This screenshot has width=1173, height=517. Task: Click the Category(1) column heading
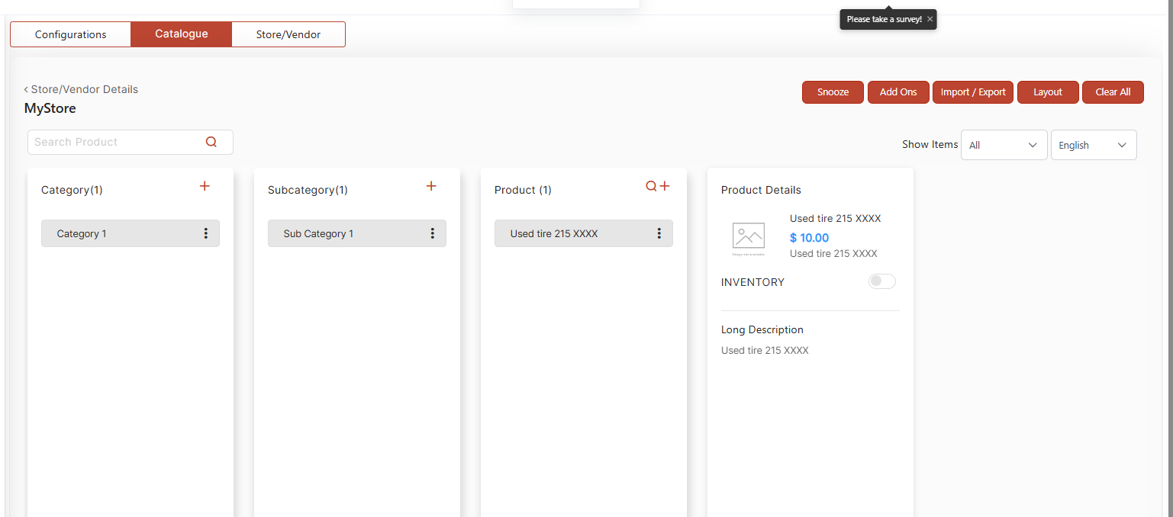72,190
